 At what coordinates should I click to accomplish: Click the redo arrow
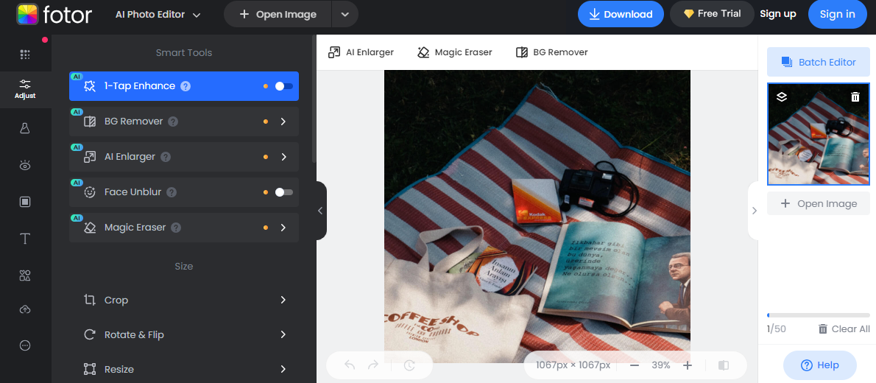click(372, 365)
